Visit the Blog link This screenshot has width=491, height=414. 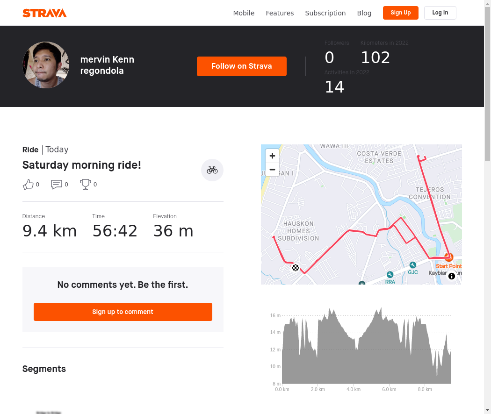[x=364, y=13]
